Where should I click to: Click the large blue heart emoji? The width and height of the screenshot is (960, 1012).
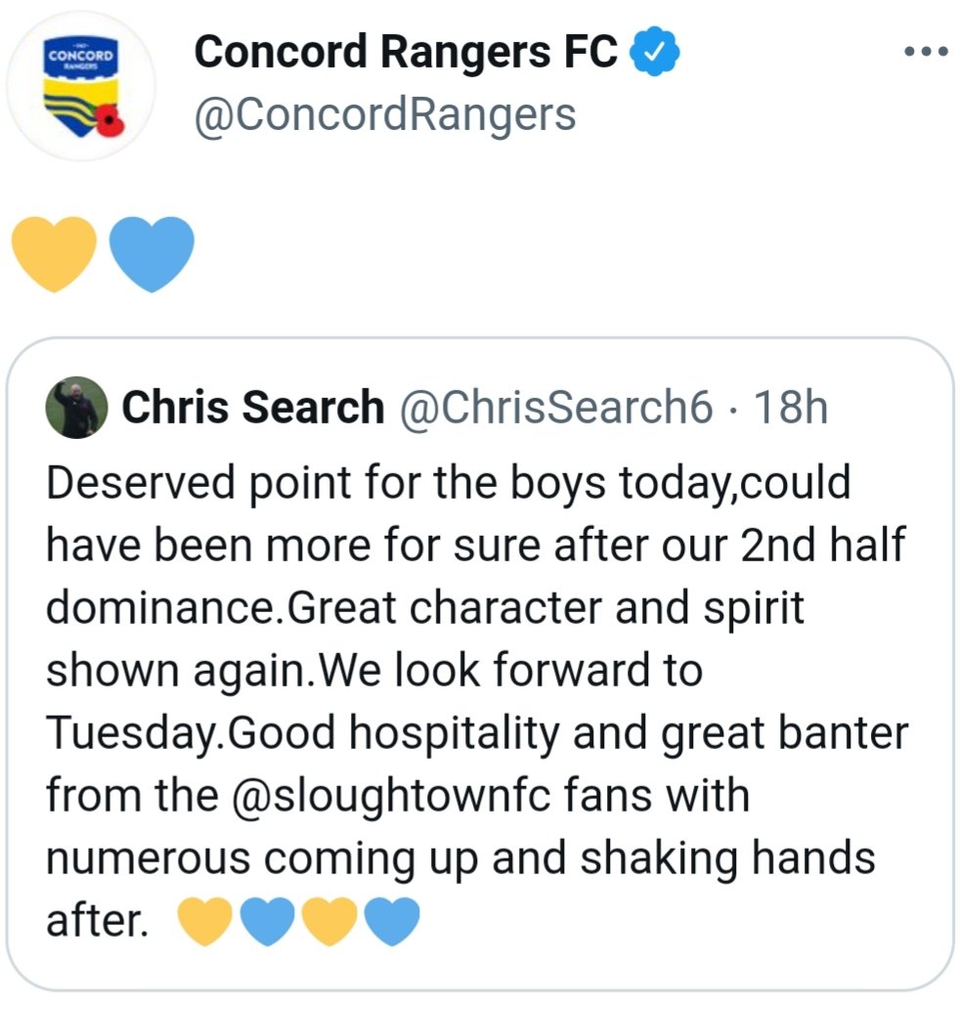(152, 253)
